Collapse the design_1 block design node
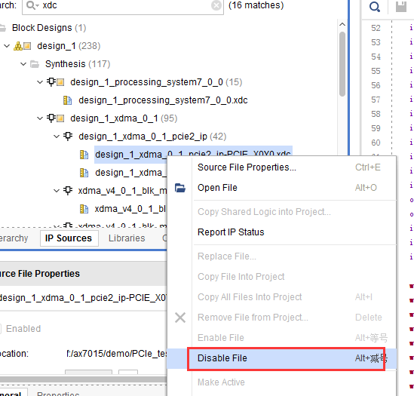Screen dimensions: 414x396 coord(7,46)
